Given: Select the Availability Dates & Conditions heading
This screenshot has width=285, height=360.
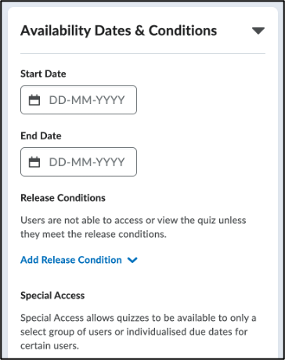Looking at the screenshot, I should (119, 31).
